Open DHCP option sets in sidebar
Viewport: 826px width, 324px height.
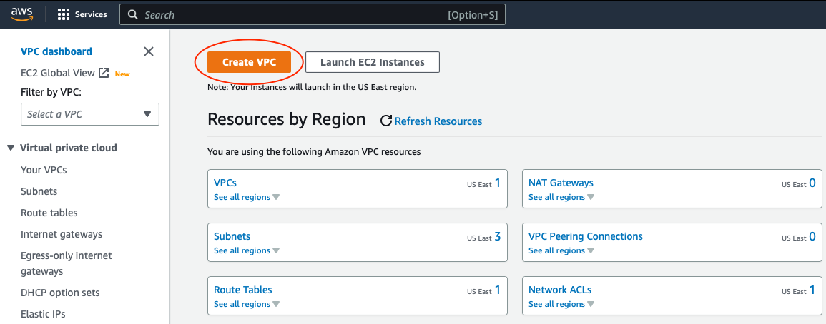click(60, 293)
